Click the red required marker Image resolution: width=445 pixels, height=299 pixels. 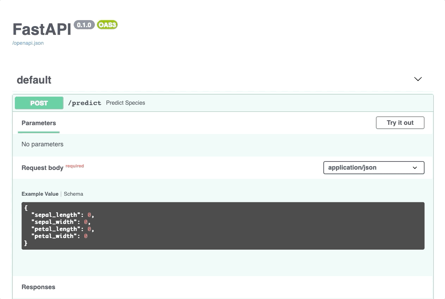(75, 166)
